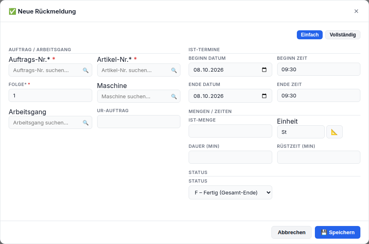Screen dimensions: 369x244
Task: Click the Rüstzeit (Min) field
Action: click(319, 157)
